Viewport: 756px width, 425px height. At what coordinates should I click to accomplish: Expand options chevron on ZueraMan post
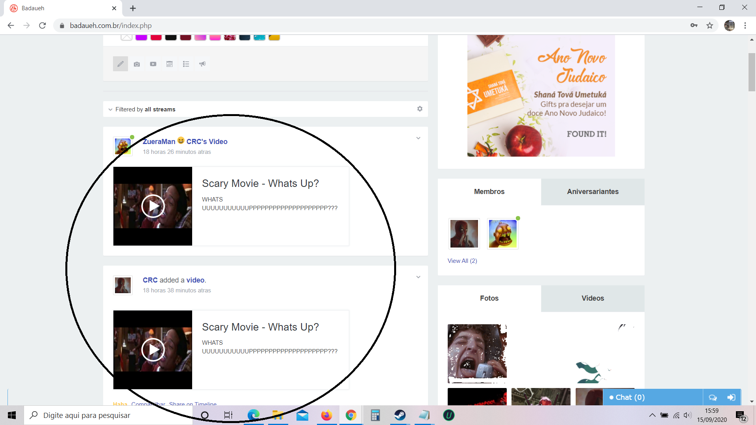point(418,138)
